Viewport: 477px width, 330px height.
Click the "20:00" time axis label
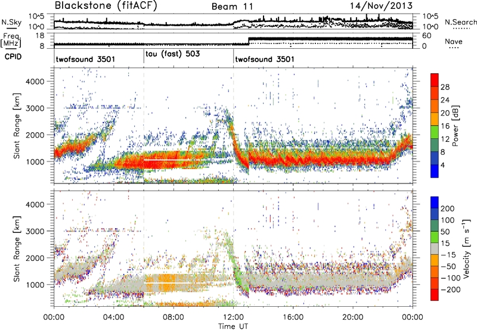pos(352,317)
